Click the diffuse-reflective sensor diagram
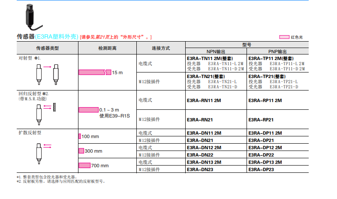Image resolution: width=337 pixels, height=199 pixels. pos(44,154)
